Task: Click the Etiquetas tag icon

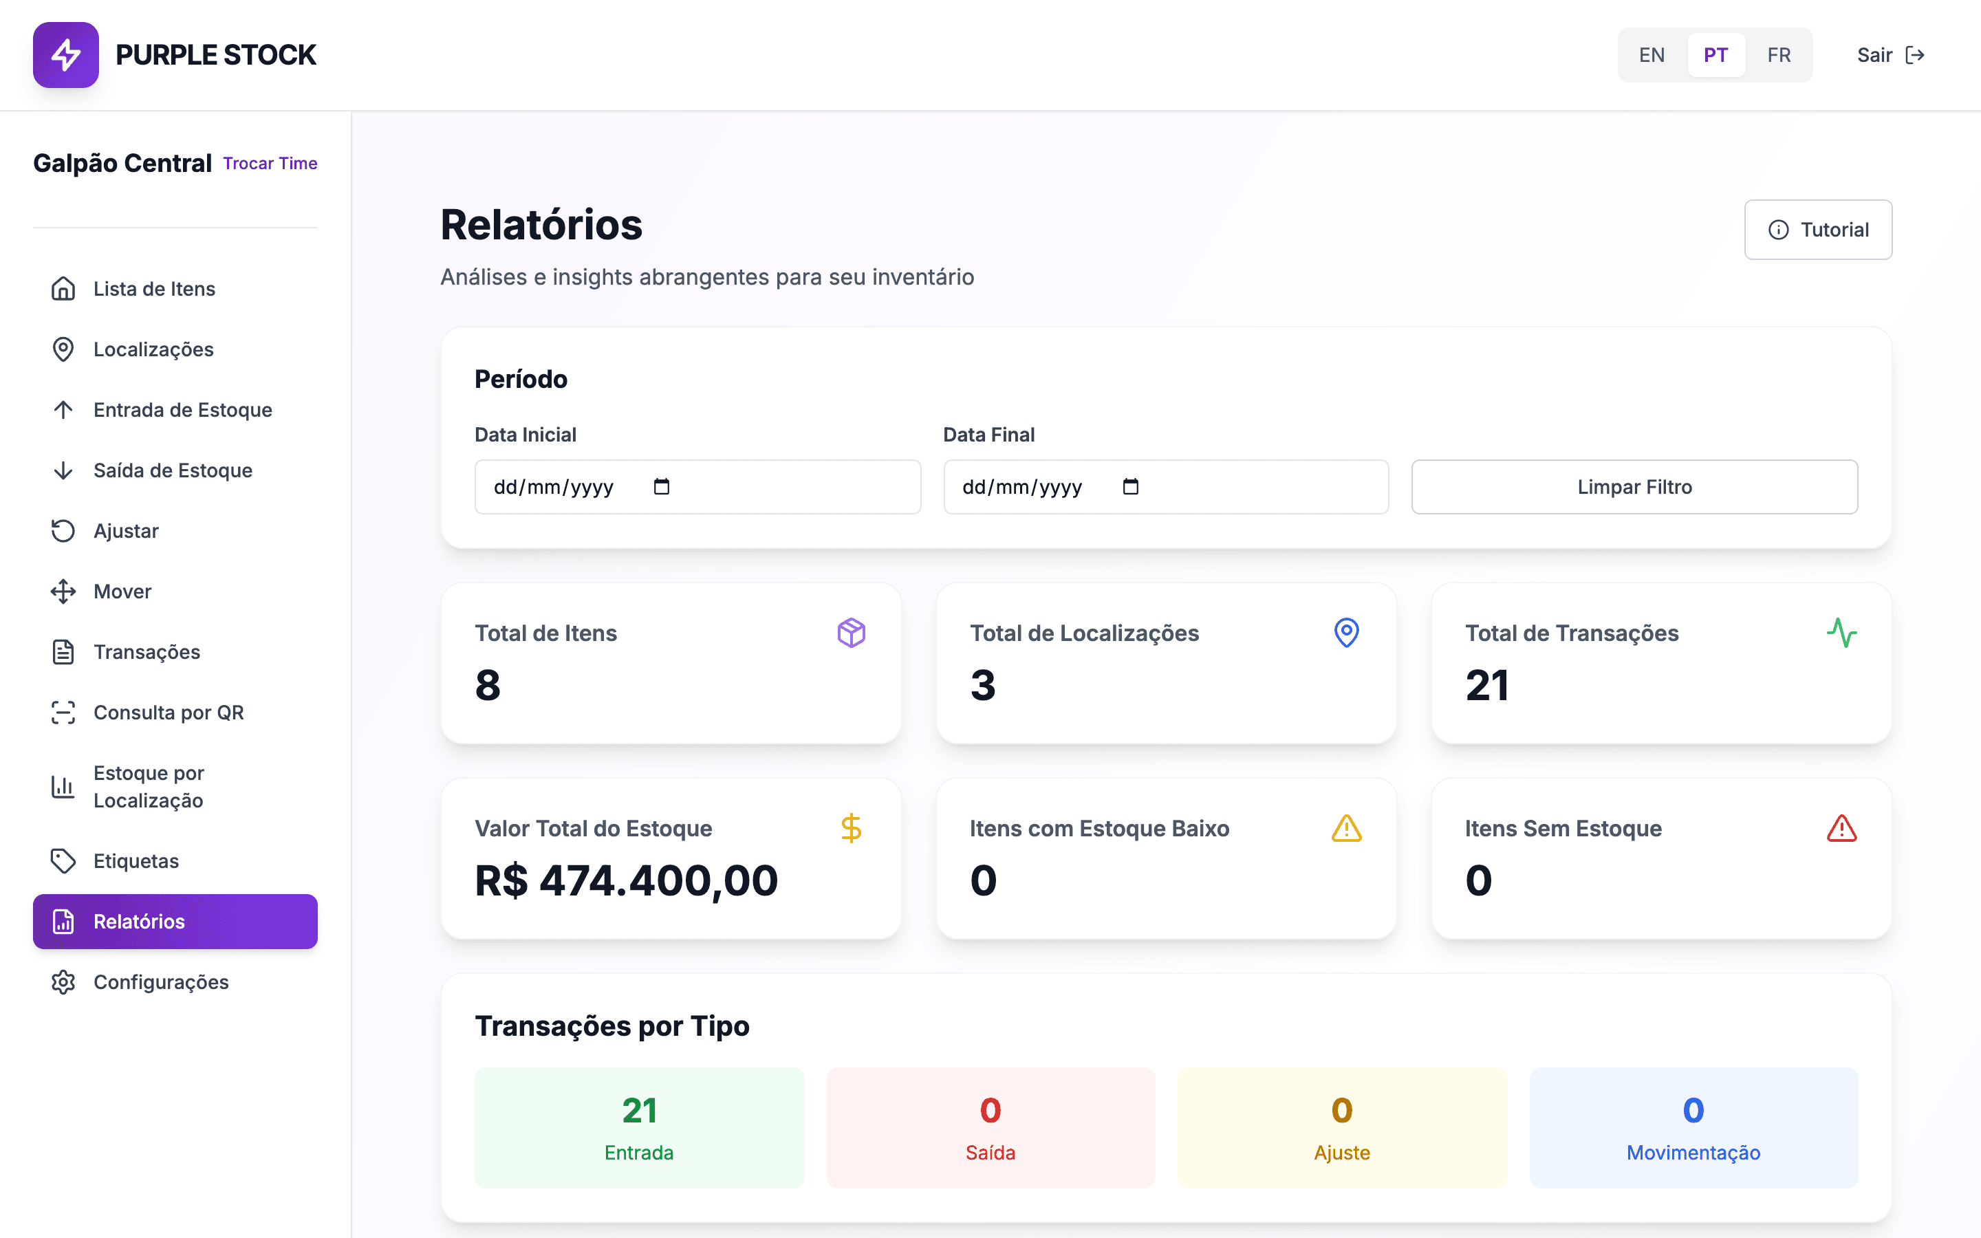Action: 63,861
